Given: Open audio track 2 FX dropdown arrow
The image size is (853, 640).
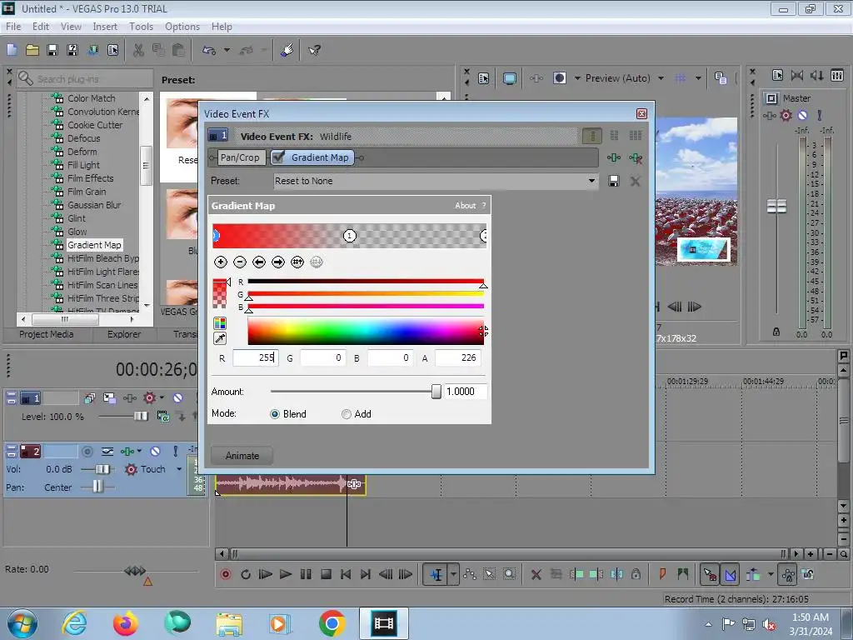Looking at the screenshot, I should coord(139,451).
